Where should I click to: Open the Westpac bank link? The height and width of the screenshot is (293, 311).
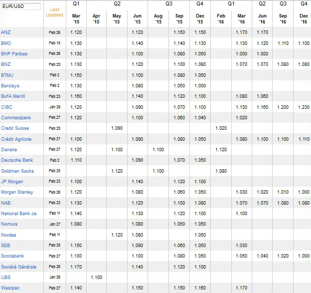pyautogui.click(x=10, y=288)
